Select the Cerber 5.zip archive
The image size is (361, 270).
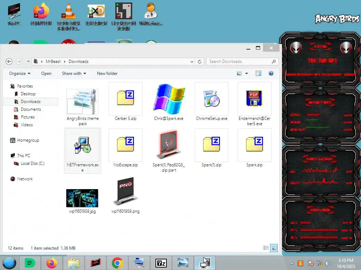pyautogui.click(x=126, y=98)
